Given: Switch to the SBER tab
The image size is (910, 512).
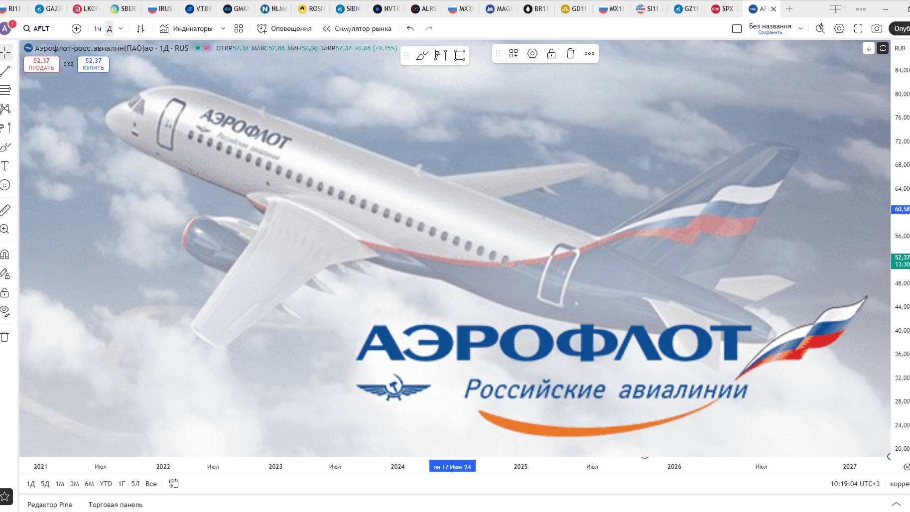Looking at the screenshot, I should (x=123, y=8).
